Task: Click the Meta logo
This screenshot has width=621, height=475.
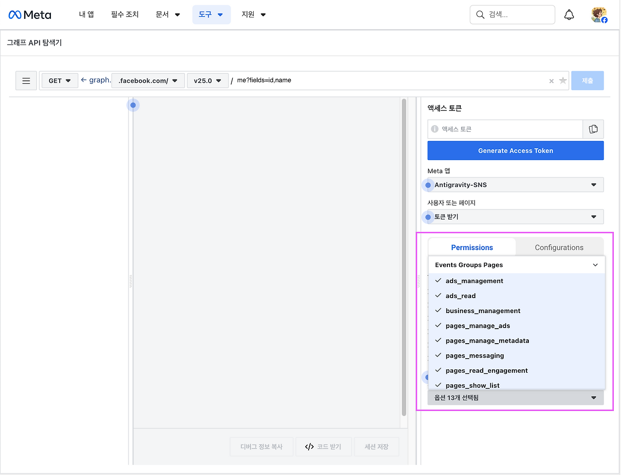Action: tap(30, 15)
